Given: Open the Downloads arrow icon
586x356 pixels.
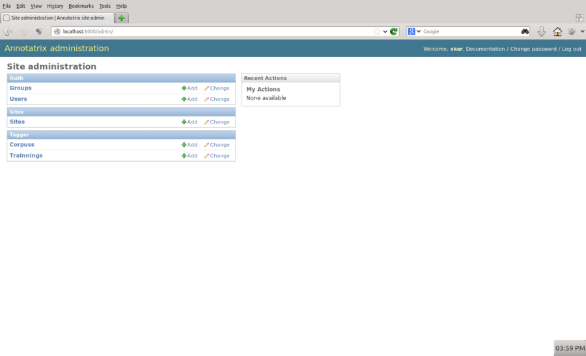Looking at the screenshot, I should point(541,31).
